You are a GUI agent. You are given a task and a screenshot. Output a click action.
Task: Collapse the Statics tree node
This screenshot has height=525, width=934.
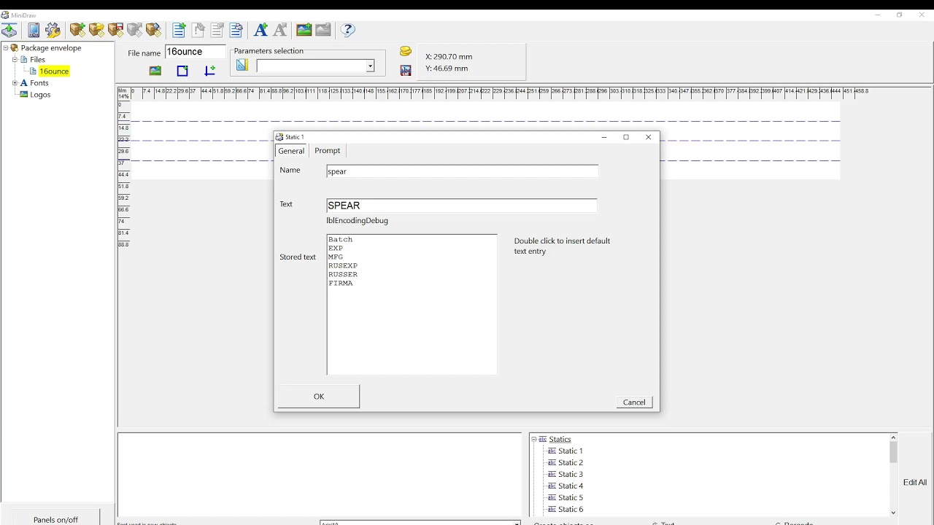pyautogui.click(x=534, y=440)
